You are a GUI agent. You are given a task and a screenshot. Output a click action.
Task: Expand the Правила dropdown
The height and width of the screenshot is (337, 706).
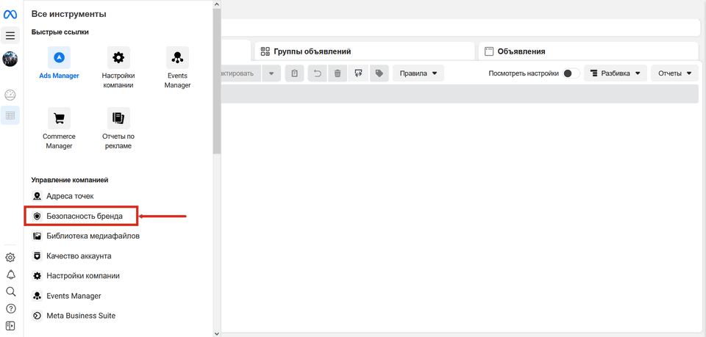(418, 73)
